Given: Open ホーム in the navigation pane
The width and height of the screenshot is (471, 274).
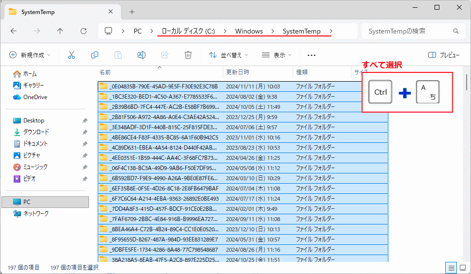Looking at the screenshot, I should pyautogui.click(x=25, y=73).
